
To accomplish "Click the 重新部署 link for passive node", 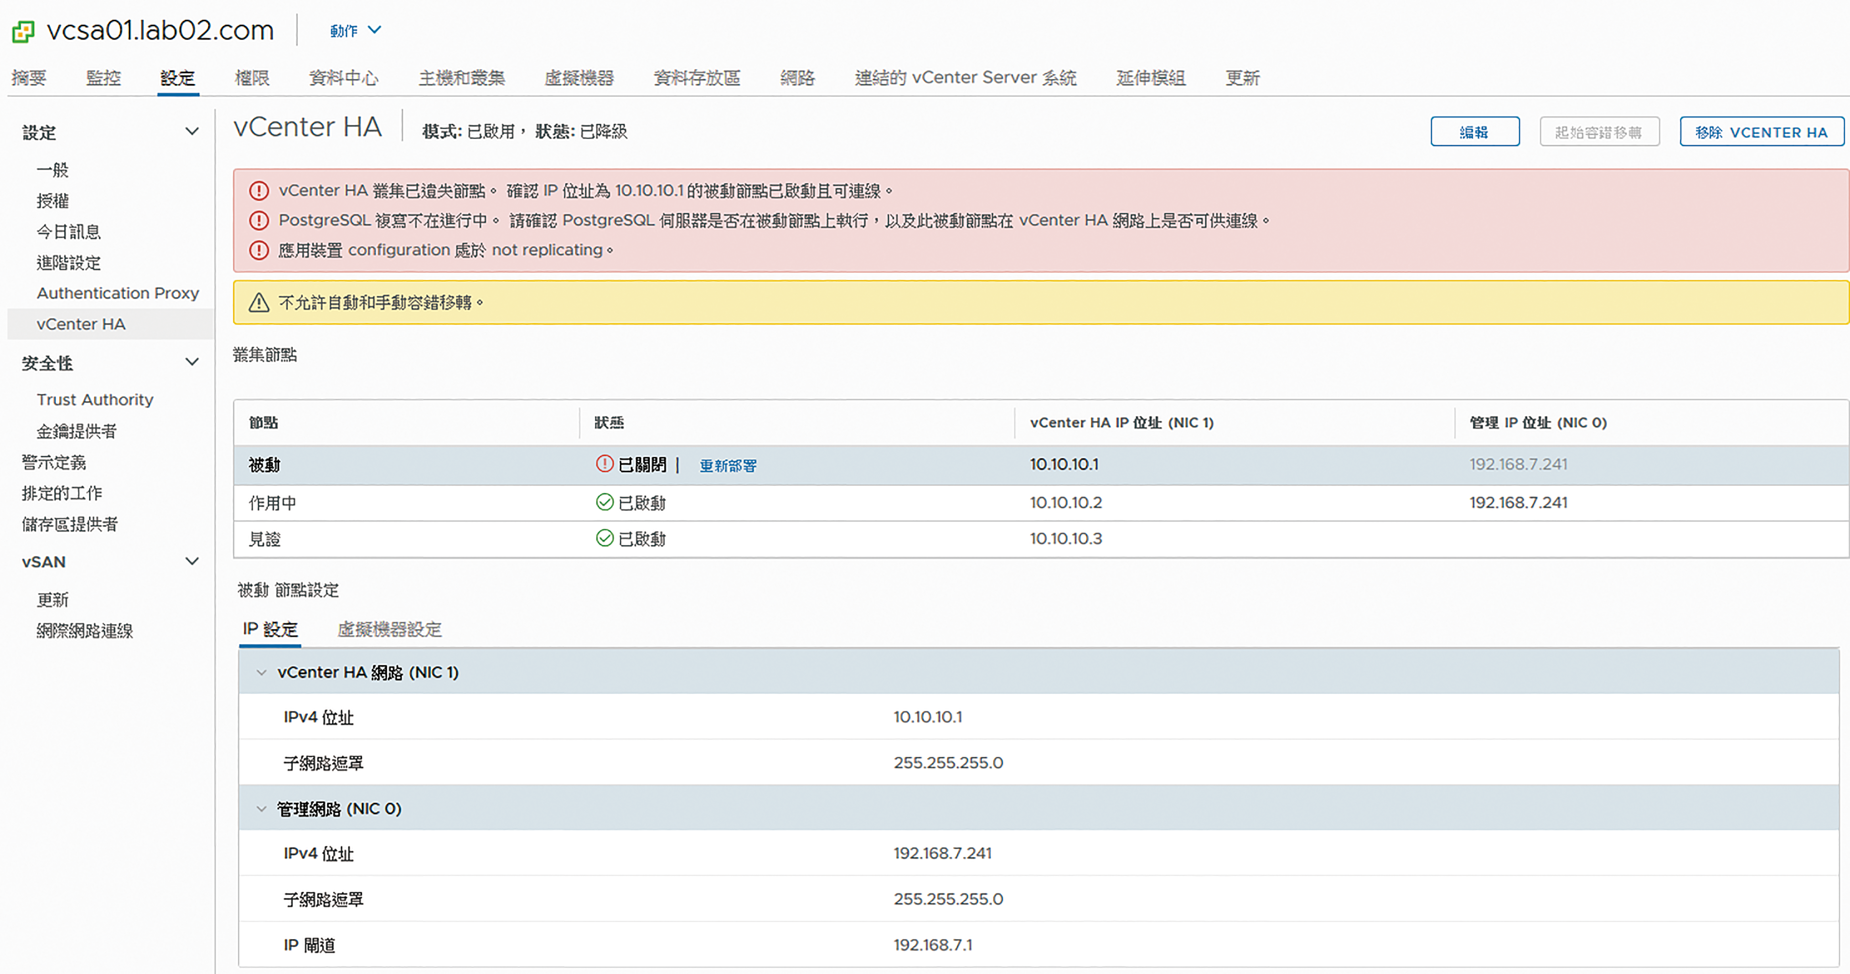I will (x=728, y=465).
